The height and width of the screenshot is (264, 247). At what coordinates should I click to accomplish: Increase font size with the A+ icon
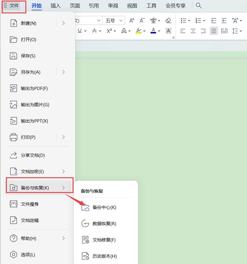pos(132,20)
